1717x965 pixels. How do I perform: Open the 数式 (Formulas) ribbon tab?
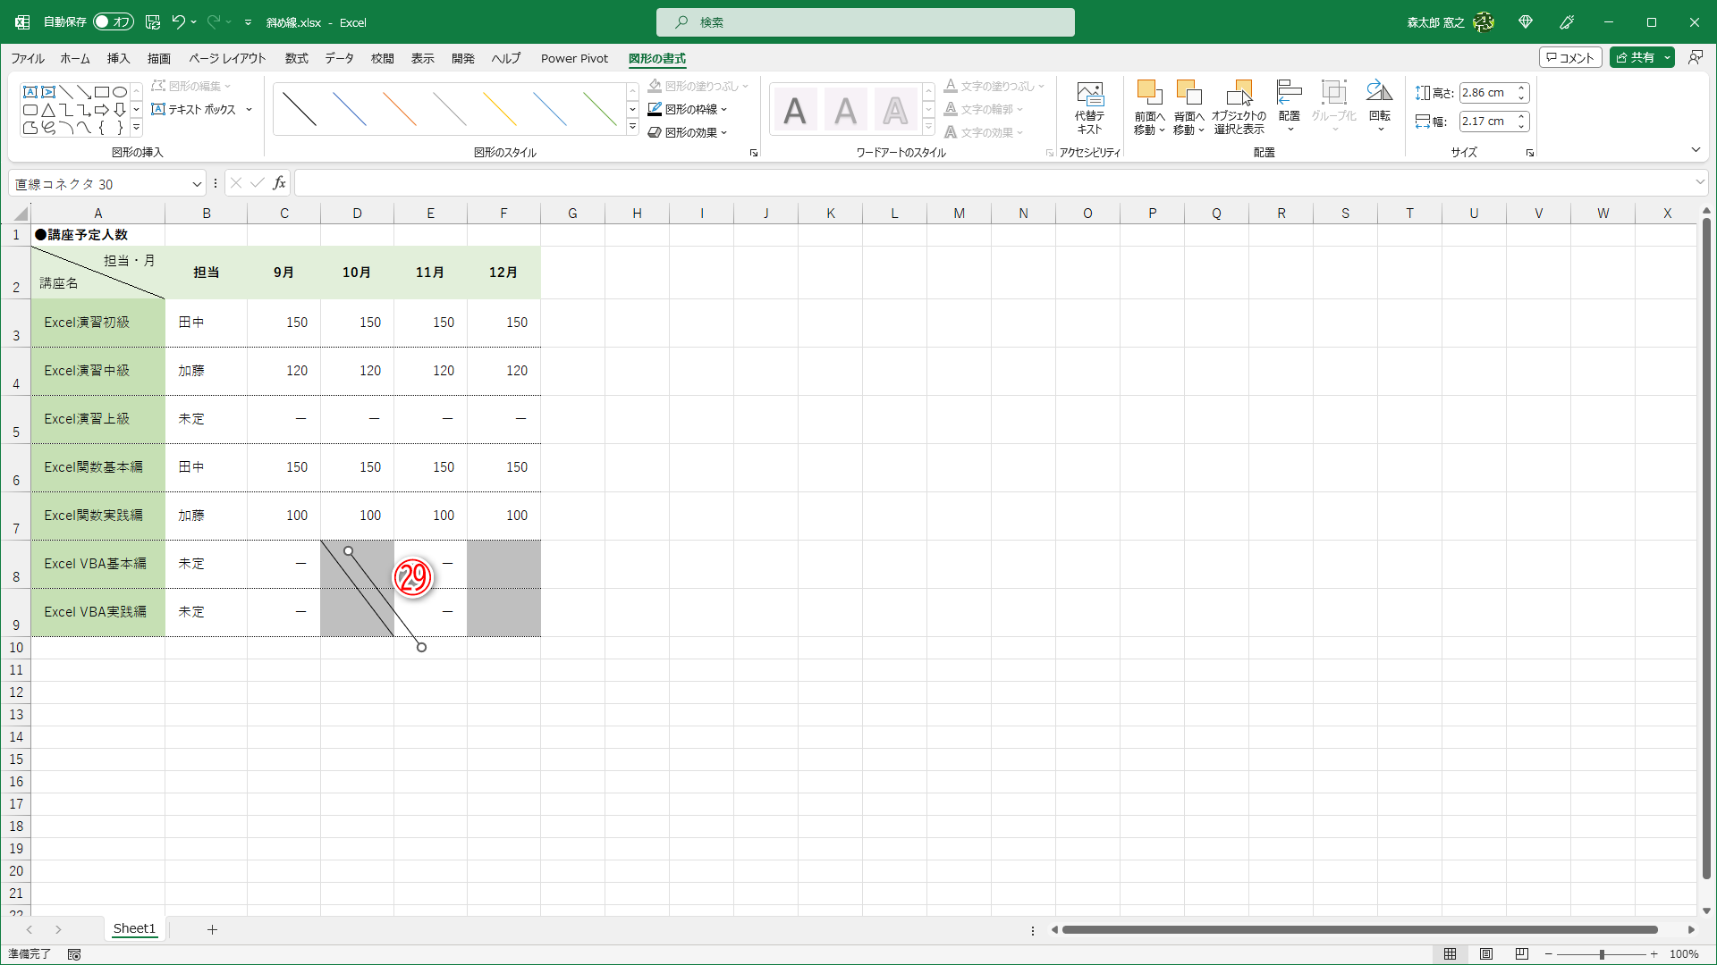tap(296, 58)
